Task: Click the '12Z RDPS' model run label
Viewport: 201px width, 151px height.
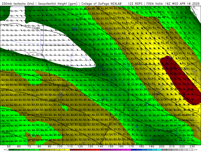Action: pos(135,4)
